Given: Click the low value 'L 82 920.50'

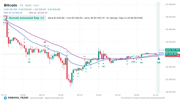Looking at the screenshot, I should (39, 9).
